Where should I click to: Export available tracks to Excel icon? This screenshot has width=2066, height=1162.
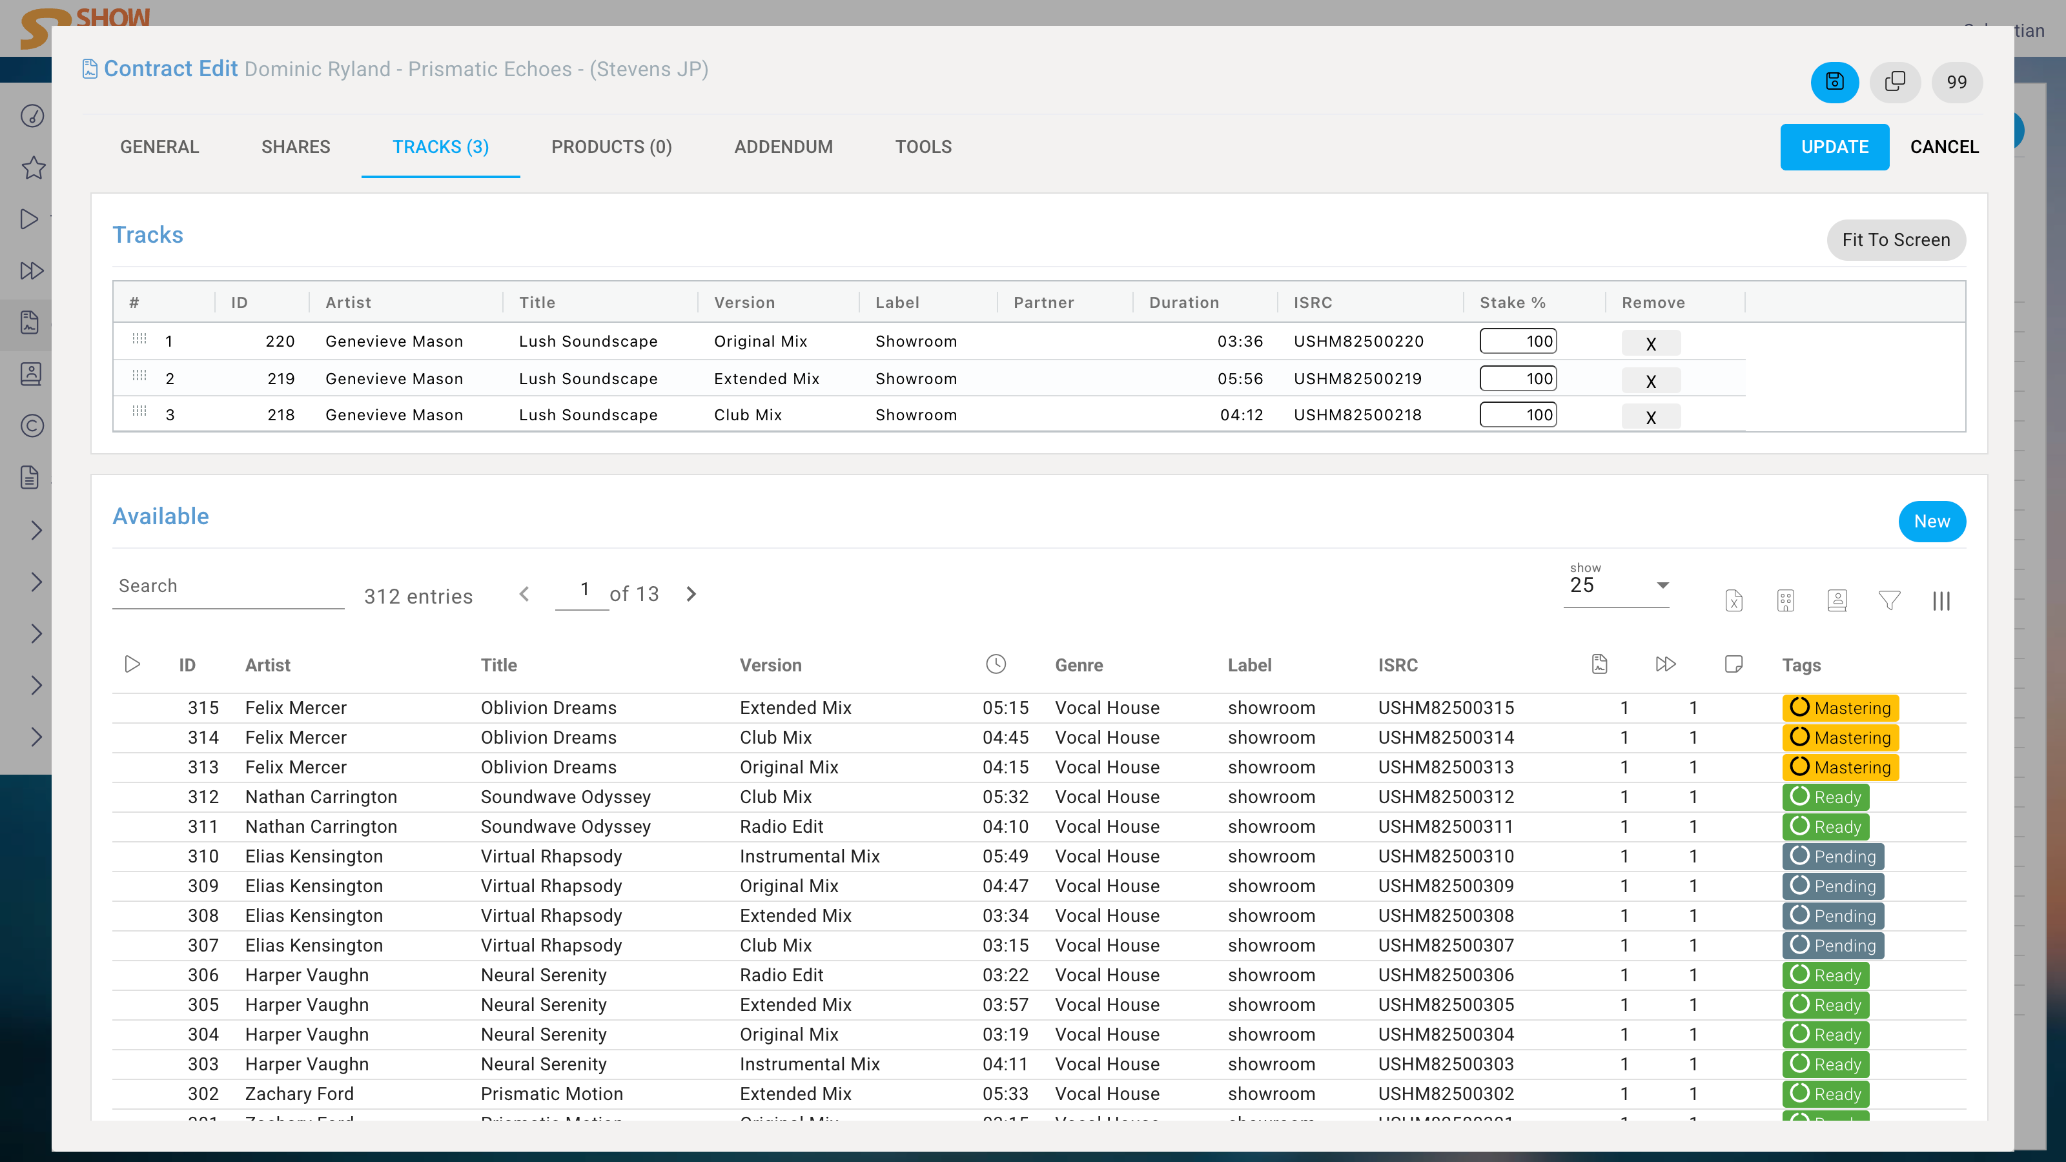(1733, 600)
